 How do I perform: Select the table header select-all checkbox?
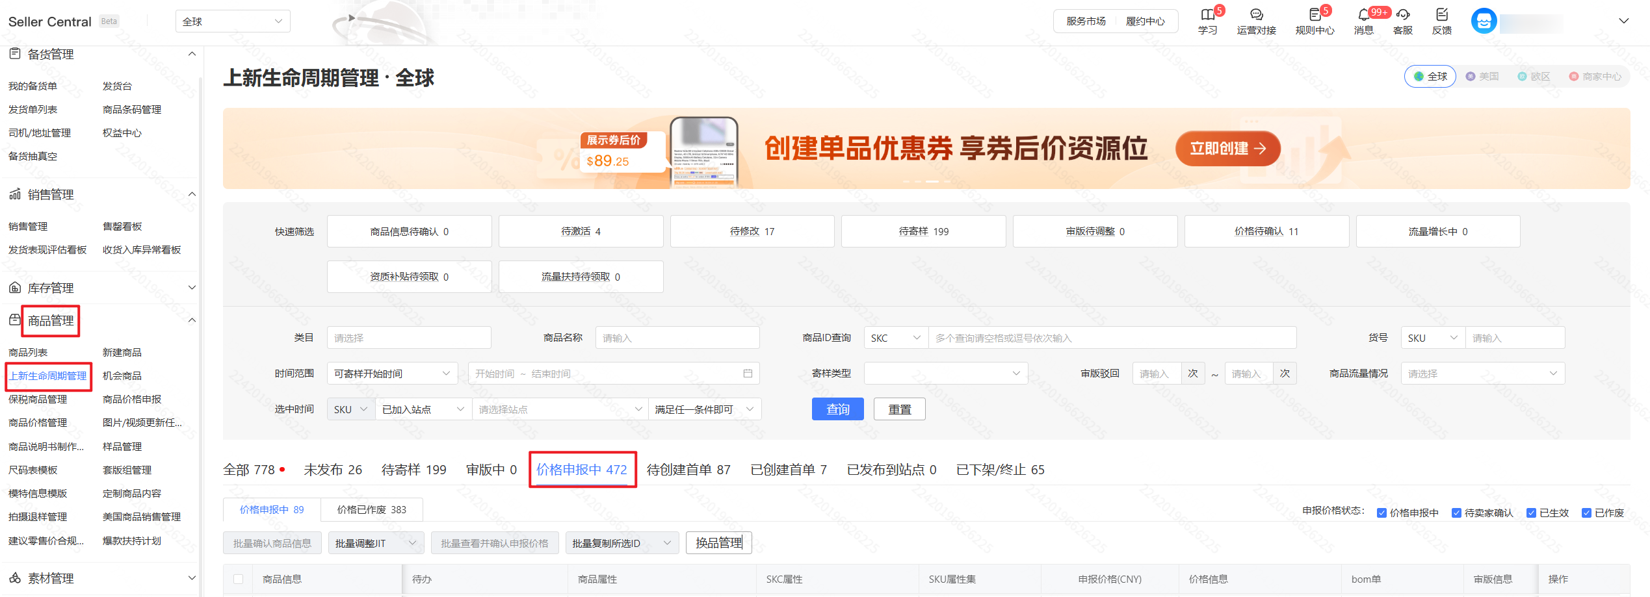pyautogui.click(x=239, y=579)
